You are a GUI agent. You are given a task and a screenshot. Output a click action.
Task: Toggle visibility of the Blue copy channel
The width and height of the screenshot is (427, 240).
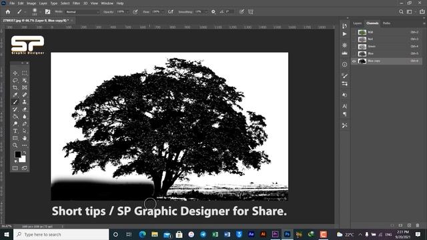coord(354,61)
